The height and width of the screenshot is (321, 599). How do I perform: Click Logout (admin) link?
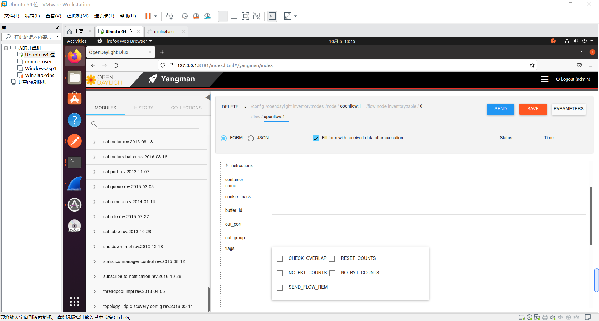pos(573,79)
